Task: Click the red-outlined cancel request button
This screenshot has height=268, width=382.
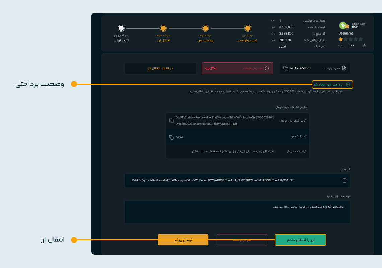Action: pos(242,240)
